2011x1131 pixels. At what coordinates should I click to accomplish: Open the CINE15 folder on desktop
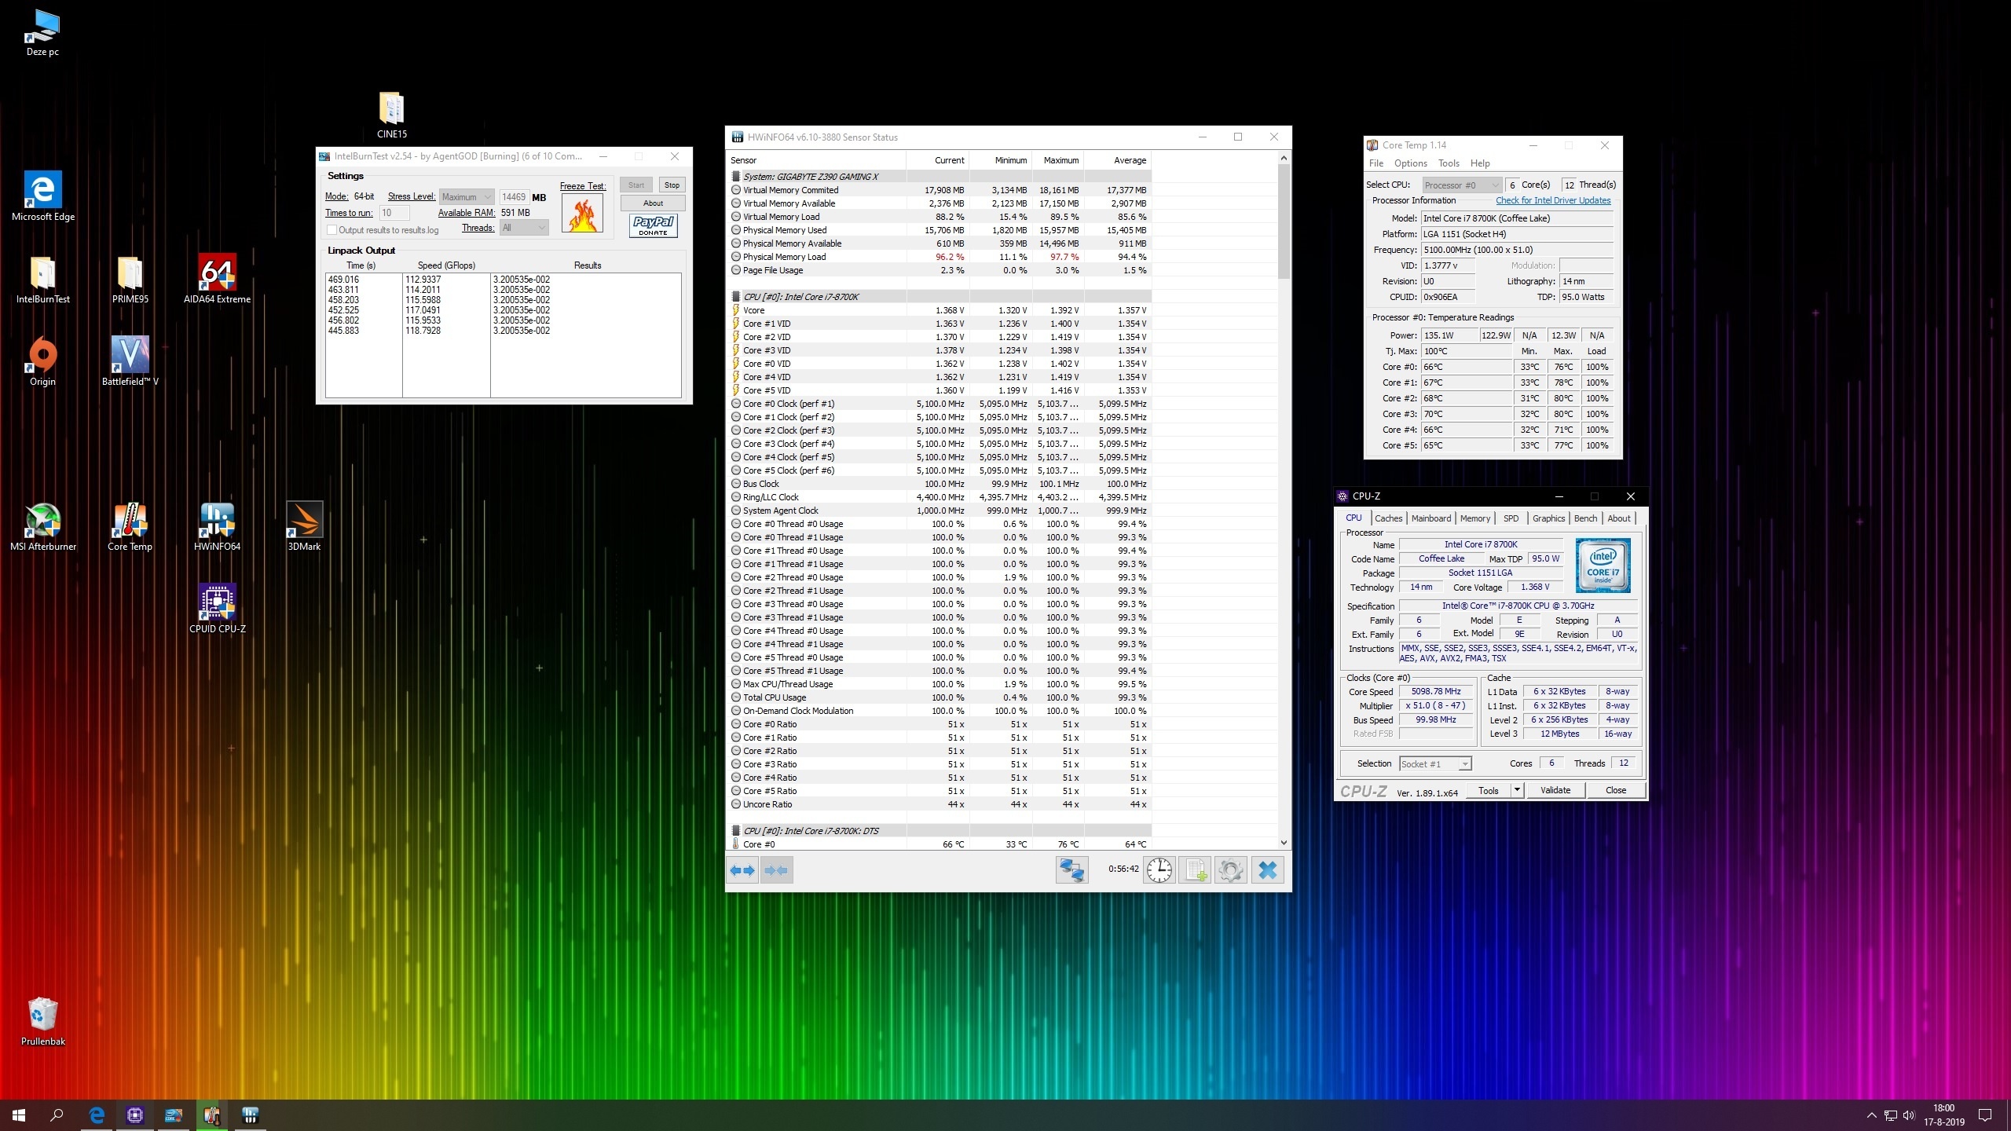[391, 115]
